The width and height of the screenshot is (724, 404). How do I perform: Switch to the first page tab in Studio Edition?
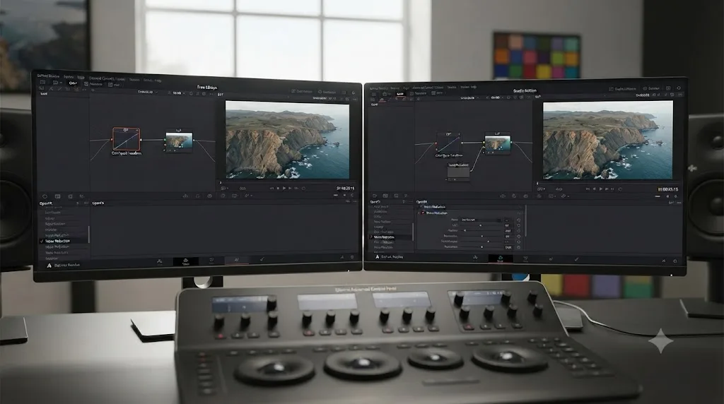point(475,259)
